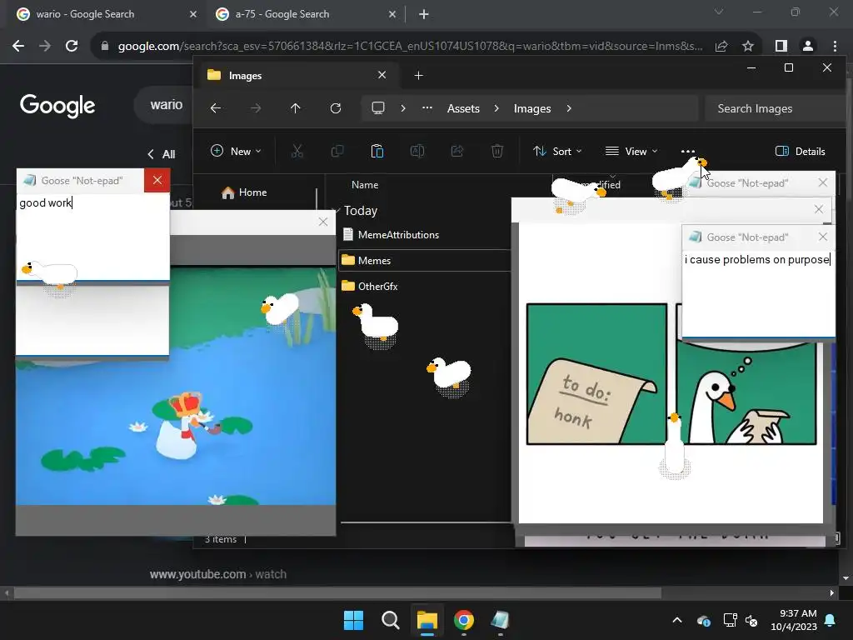Close the "i cause problems on purpose" notepad

click(823, 237)
